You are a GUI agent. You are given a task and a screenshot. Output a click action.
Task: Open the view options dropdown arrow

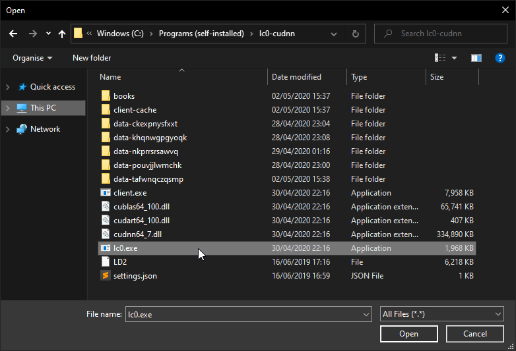pos(454,58)
